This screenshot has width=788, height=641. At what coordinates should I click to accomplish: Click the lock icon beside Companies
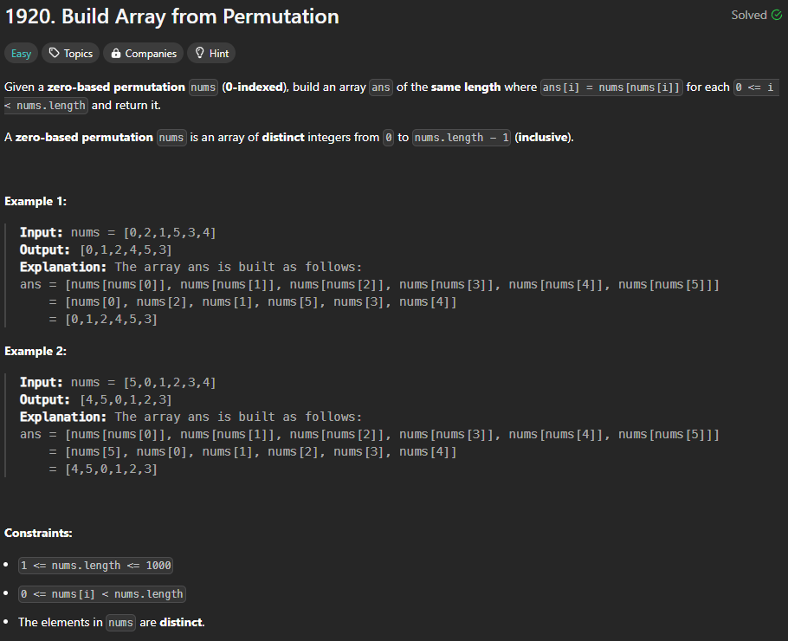[x=116, y=54]
